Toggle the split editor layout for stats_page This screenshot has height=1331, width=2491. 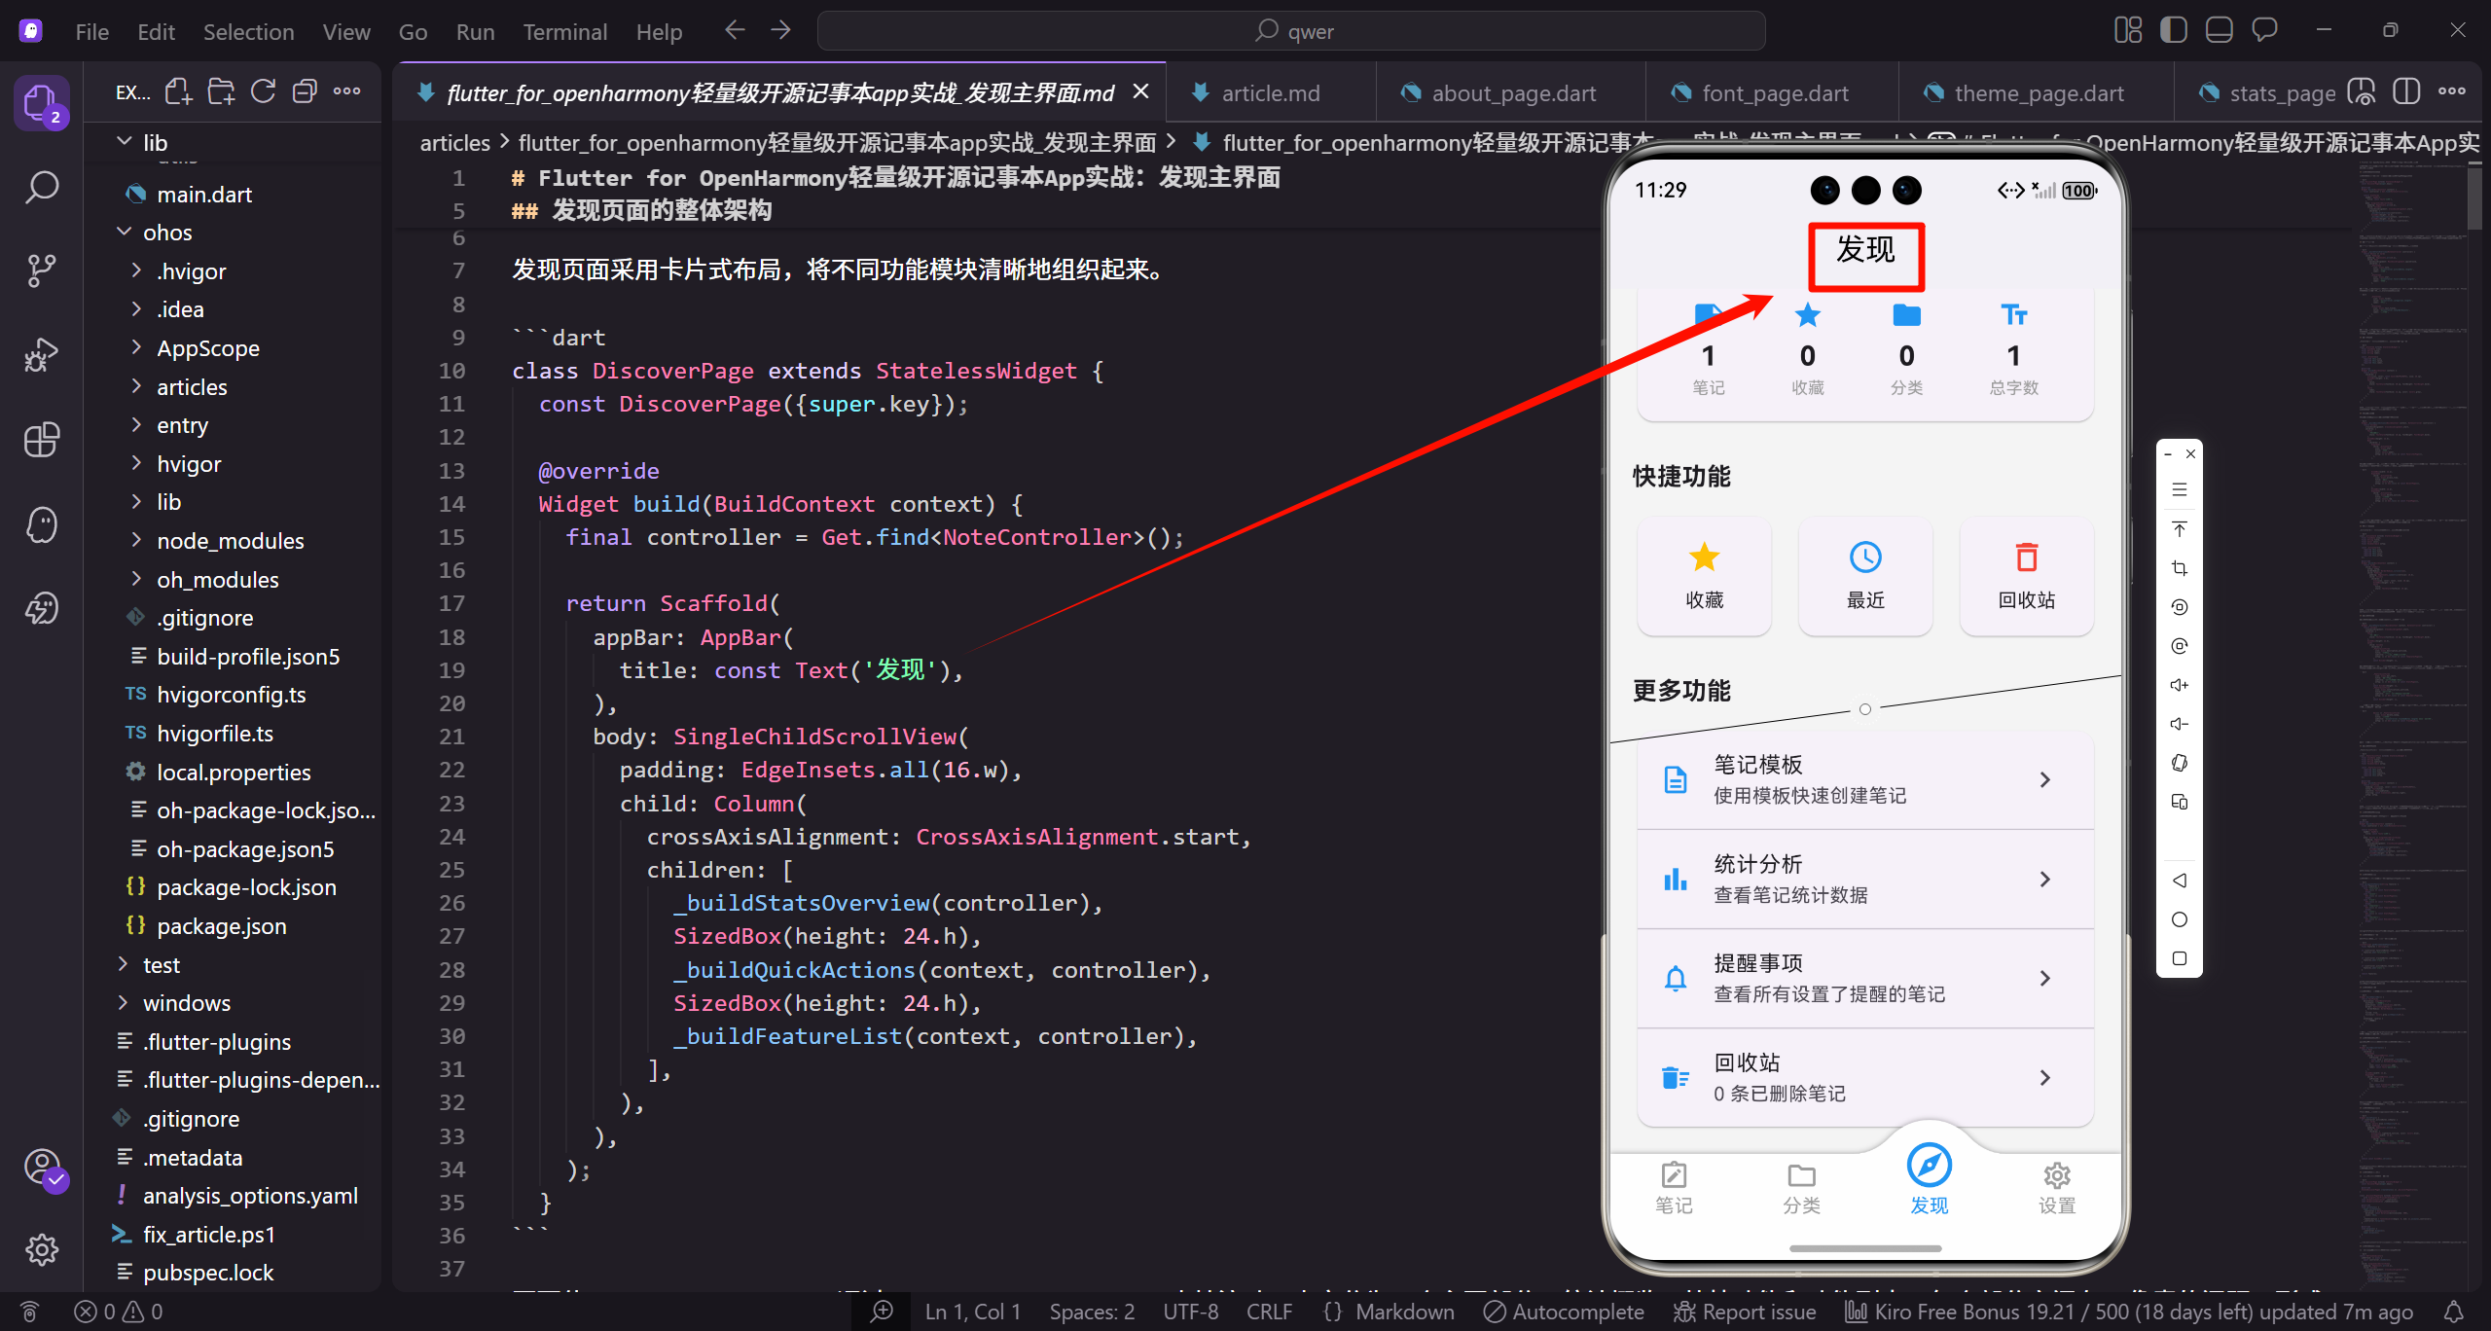tap(2405, 91)
